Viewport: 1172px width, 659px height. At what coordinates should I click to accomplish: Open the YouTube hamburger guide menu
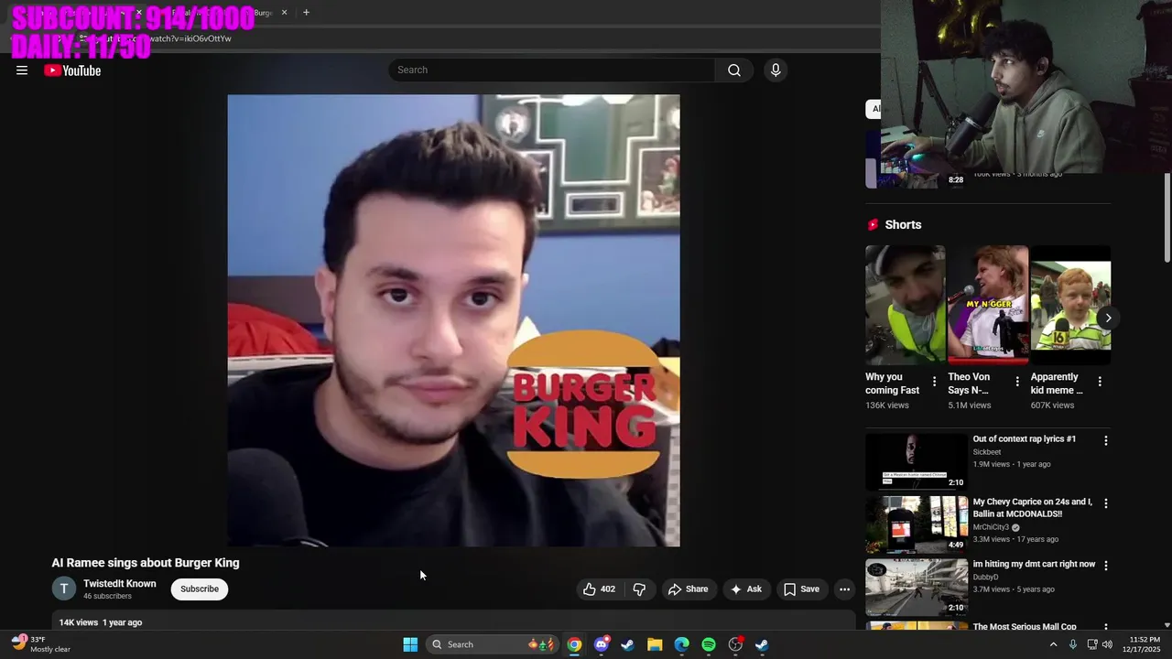click(x=22, y=70)
